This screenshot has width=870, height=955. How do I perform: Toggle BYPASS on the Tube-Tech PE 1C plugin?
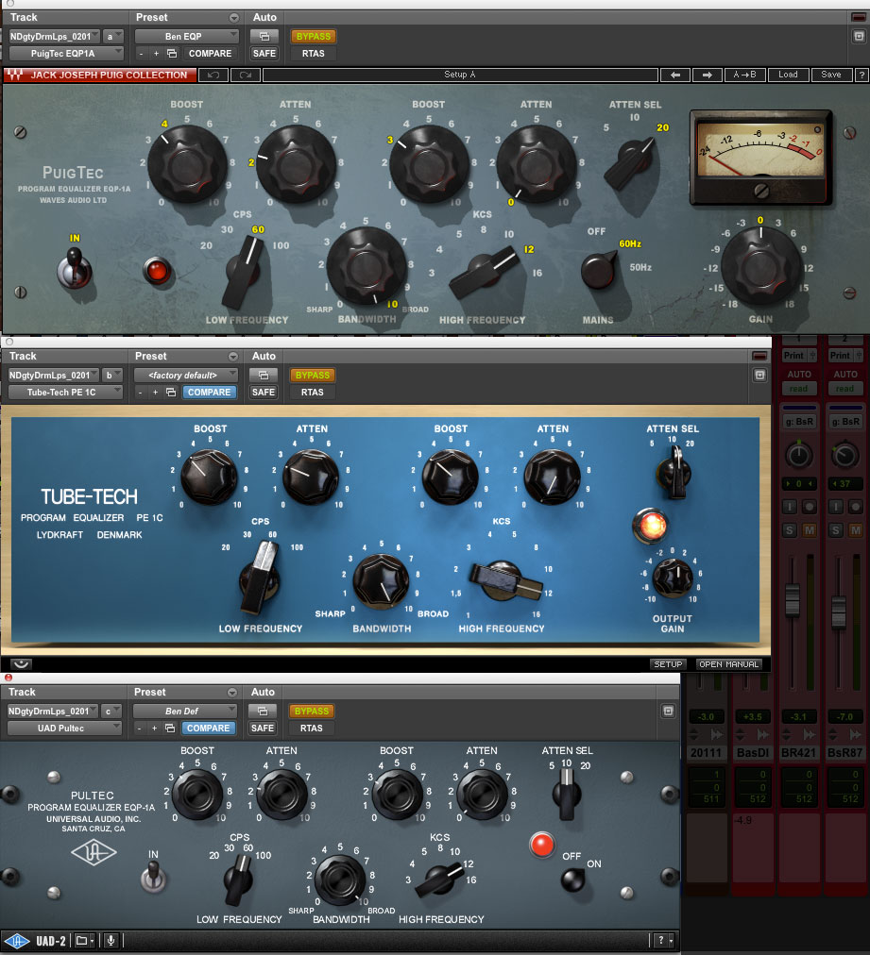(x=312, y=376)
